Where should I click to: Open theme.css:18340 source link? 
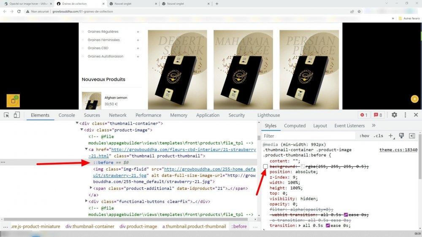[x=398, y=150]
